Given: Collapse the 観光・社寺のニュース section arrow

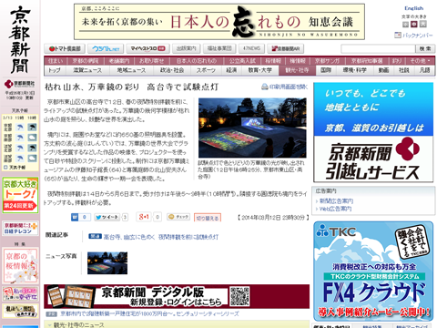Looking at the screenshot, I should [50, 325].
